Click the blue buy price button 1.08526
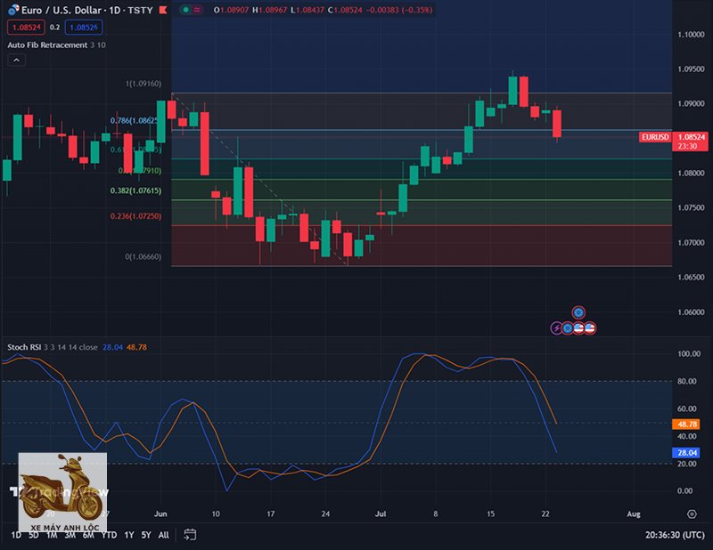This screenshot has height=550, width=713. pos(84,27)
